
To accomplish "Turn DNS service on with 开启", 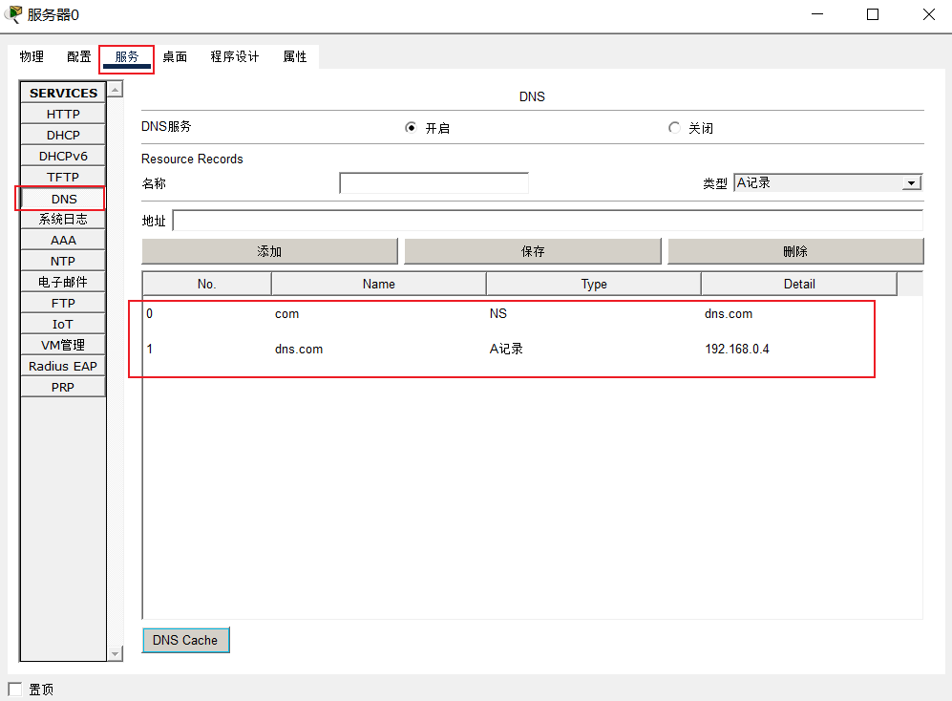I will pos(411,128).
